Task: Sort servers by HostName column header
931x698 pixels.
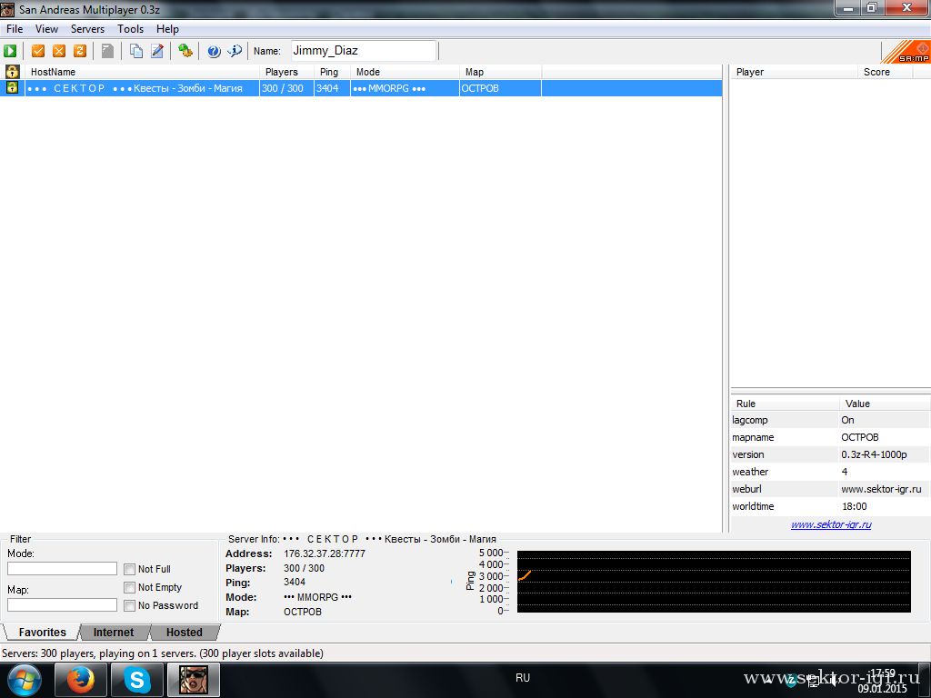Action: [141, 72]
